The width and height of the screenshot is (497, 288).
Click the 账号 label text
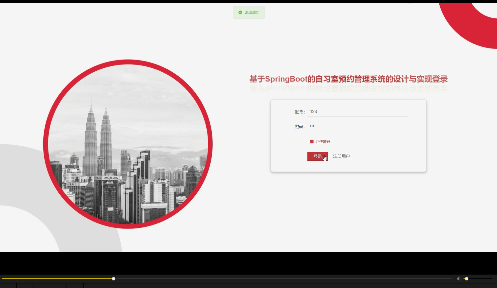(300, 112)
